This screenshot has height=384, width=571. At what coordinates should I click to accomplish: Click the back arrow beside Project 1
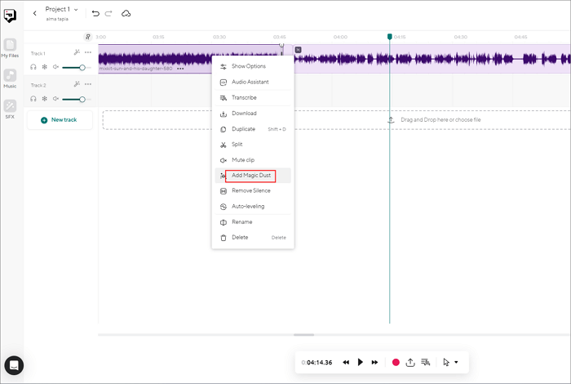point(35,13)
